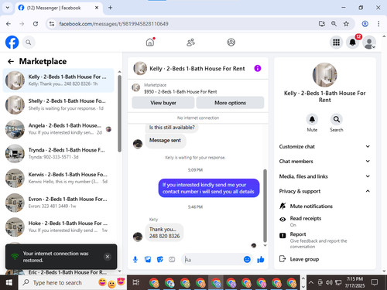Open Angela conversation in Marketplace list

point(58,129)
